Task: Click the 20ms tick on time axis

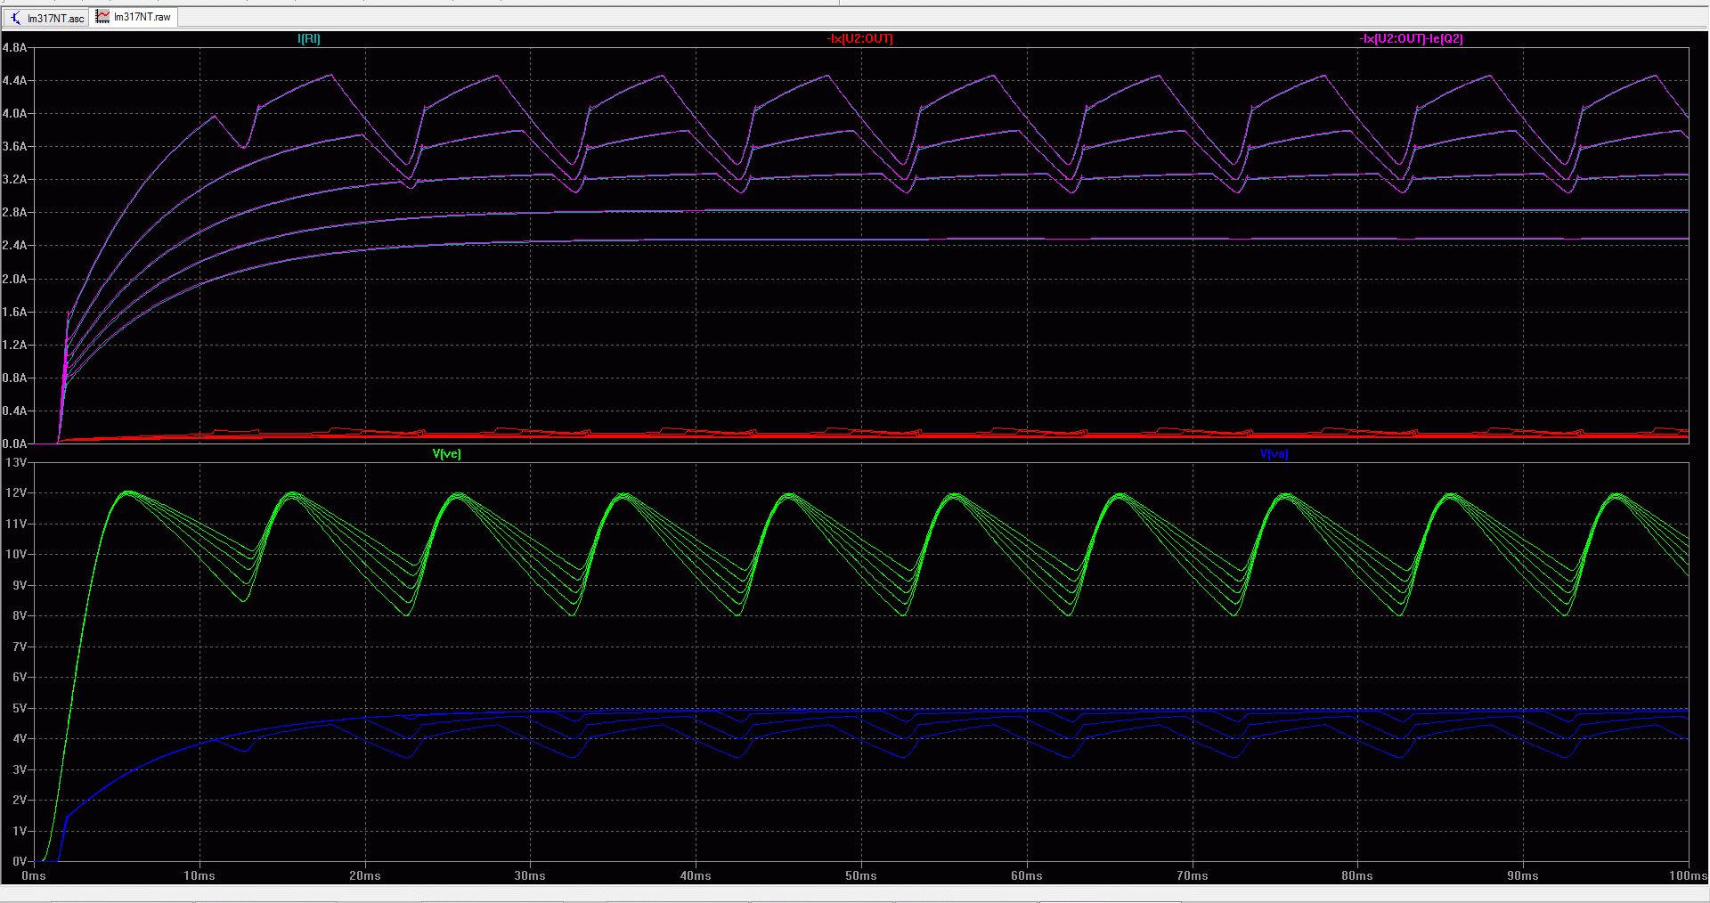Action: pos(365,876)
